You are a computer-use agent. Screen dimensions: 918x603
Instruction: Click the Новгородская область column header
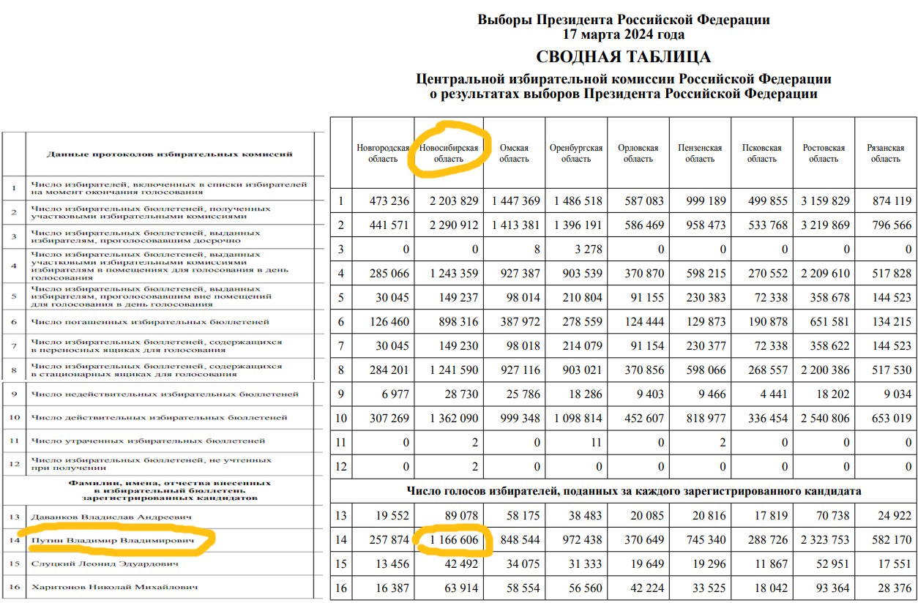(x=383, y=153)
